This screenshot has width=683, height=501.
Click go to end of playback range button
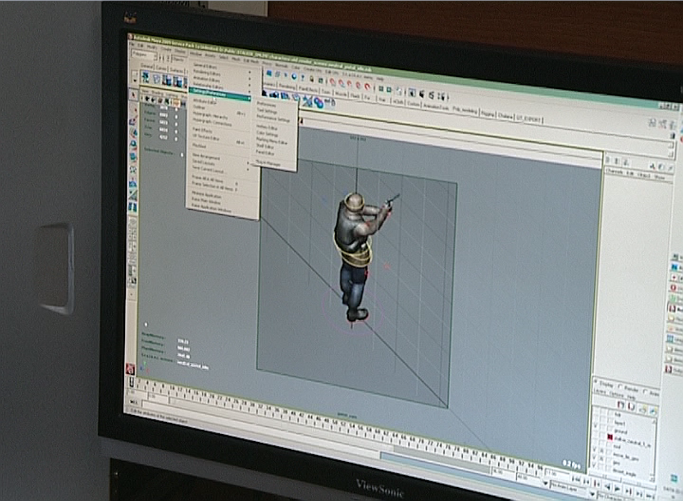point(650,495)
